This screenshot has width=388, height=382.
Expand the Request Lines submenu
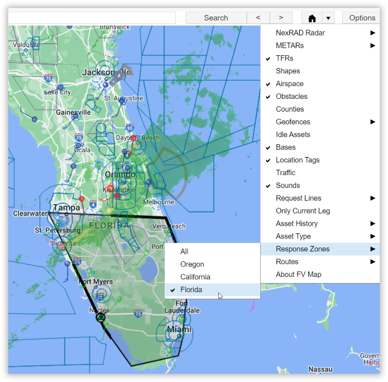[x=320, y=198]
